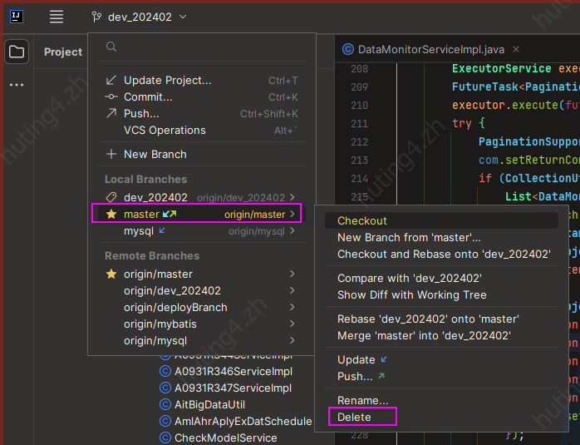Expand the origin/dev_202402 submenu chevron
This screenshot has width=580, height=445.
[292, 290]
